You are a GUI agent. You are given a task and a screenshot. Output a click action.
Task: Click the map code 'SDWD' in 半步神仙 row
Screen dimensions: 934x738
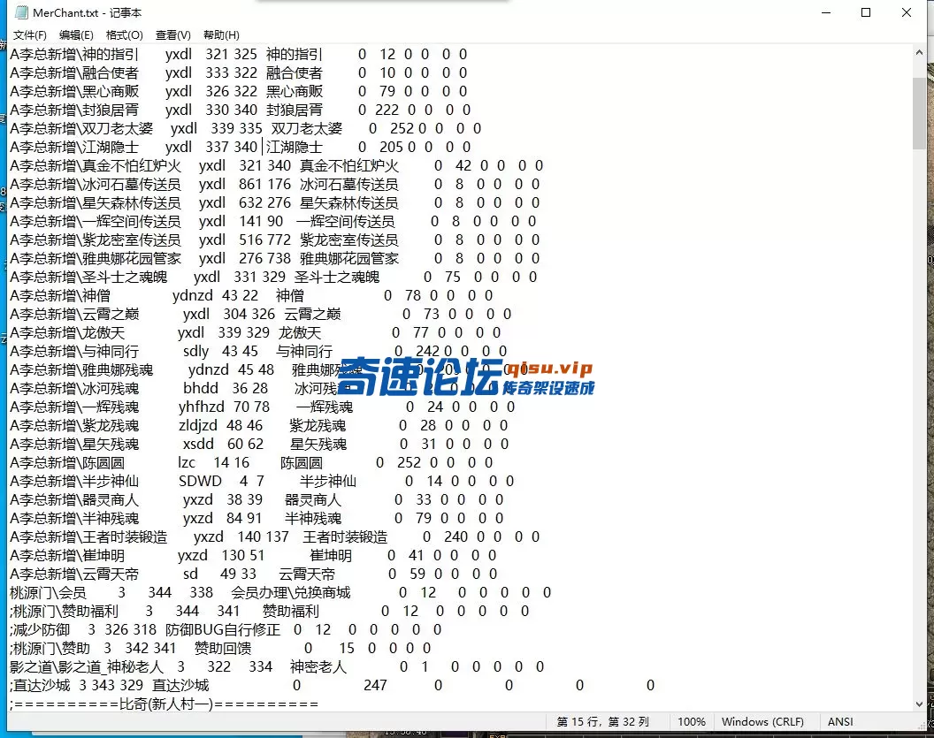pos(200,482)
